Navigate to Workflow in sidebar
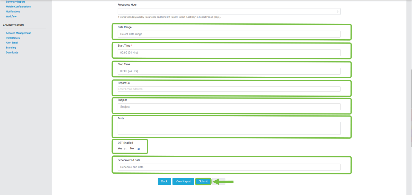The image size is (412, 195). click(11, 16)
